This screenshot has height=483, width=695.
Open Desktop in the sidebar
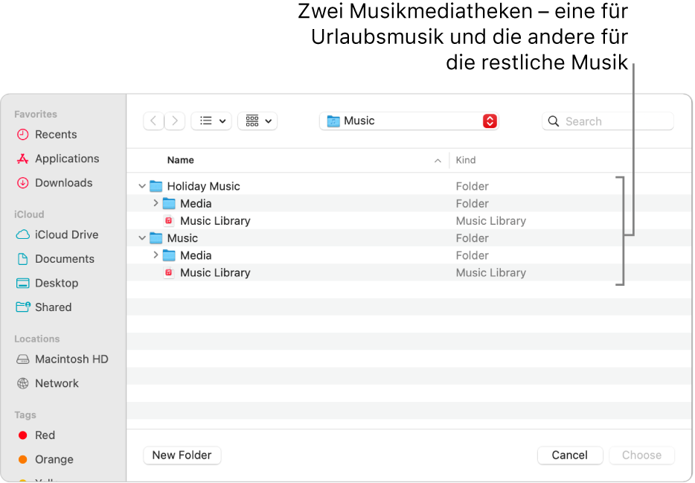pos(48,283)
